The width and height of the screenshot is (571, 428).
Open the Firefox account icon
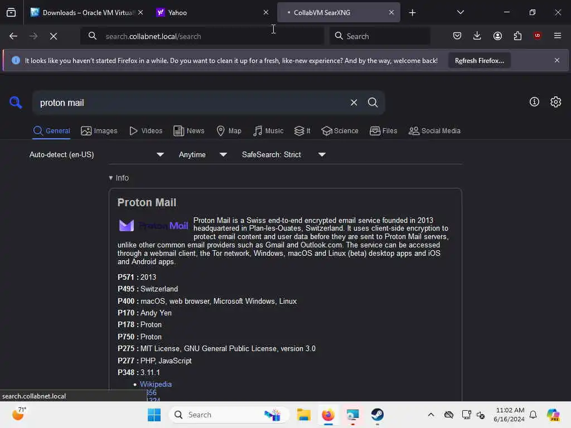click(x=497, y=36)
